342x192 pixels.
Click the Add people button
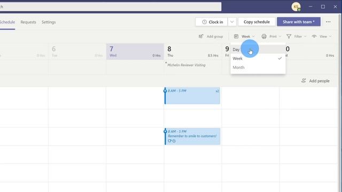(x=315, y=81)
